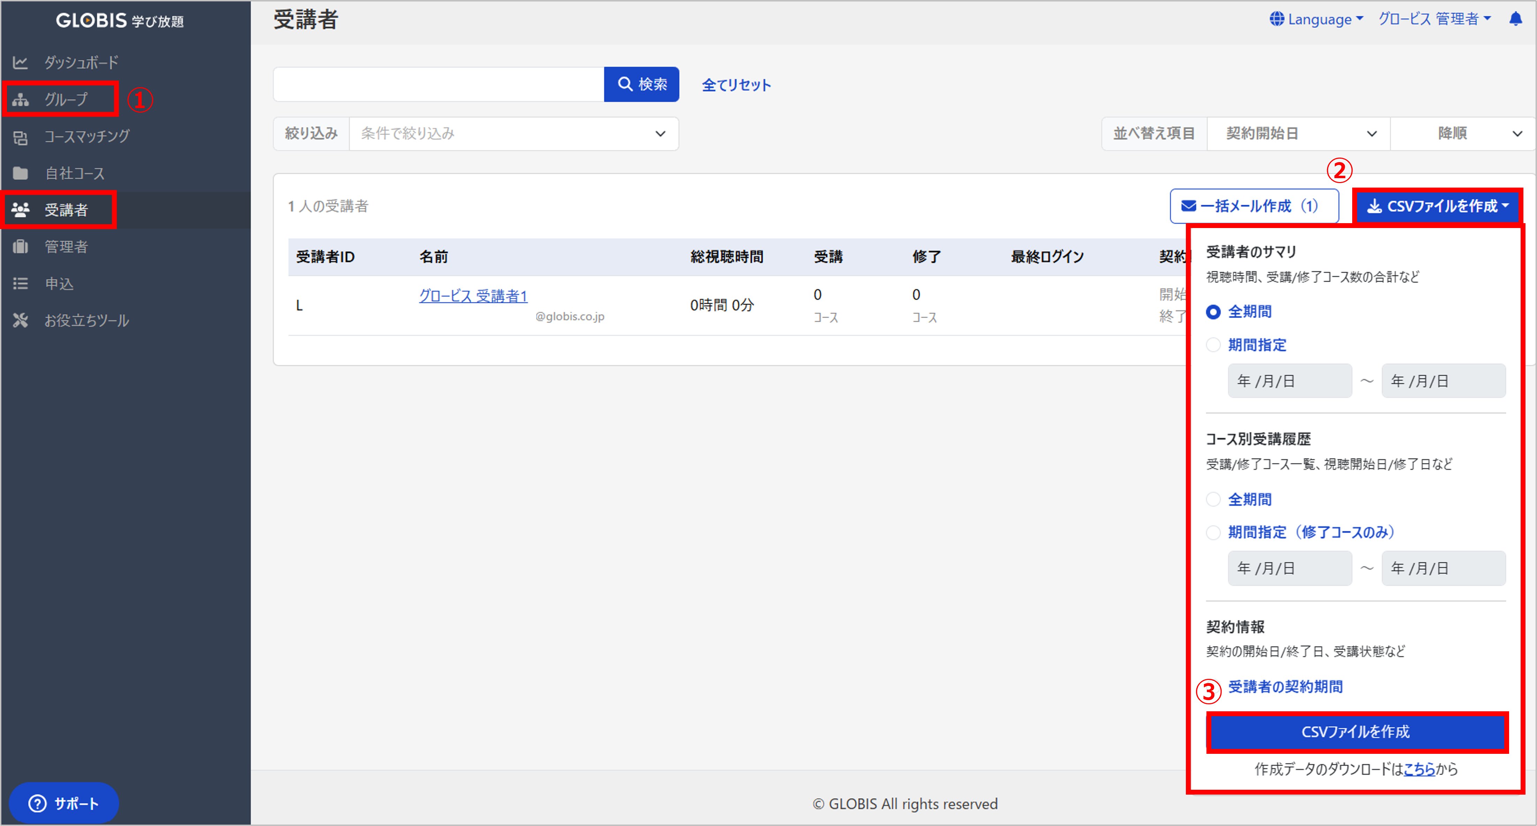Select the 管理者 sidebar icon
1537x826 pixels.
click(20, 247)
